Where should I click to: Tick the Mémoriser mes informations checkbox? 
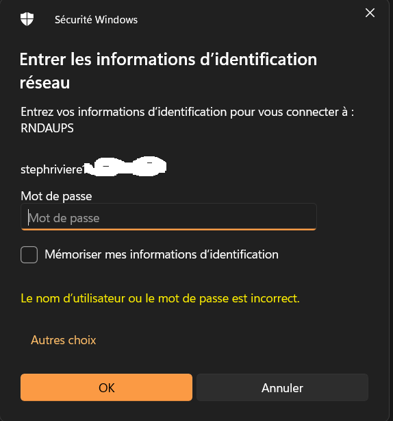pos(29,254)
